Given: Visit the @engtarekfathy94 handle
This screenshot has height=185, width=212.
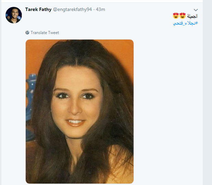Looking at the screenshot, I should 72,10.
